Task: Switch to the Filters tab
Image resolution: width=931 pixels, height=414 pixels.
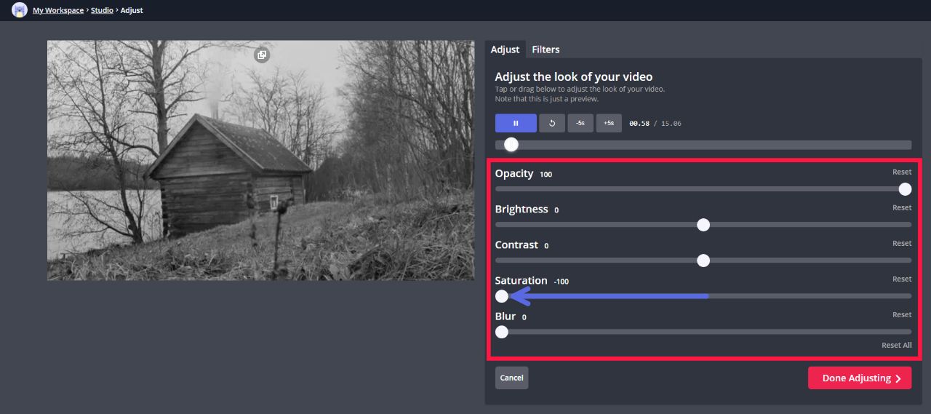Action: coord(546,49)
